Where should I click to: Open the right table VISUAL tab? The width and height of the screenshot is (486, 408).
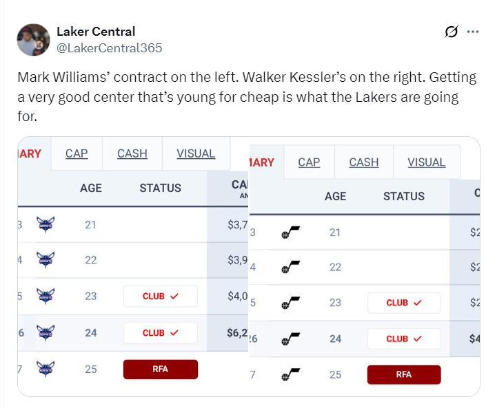pos(426,162)
